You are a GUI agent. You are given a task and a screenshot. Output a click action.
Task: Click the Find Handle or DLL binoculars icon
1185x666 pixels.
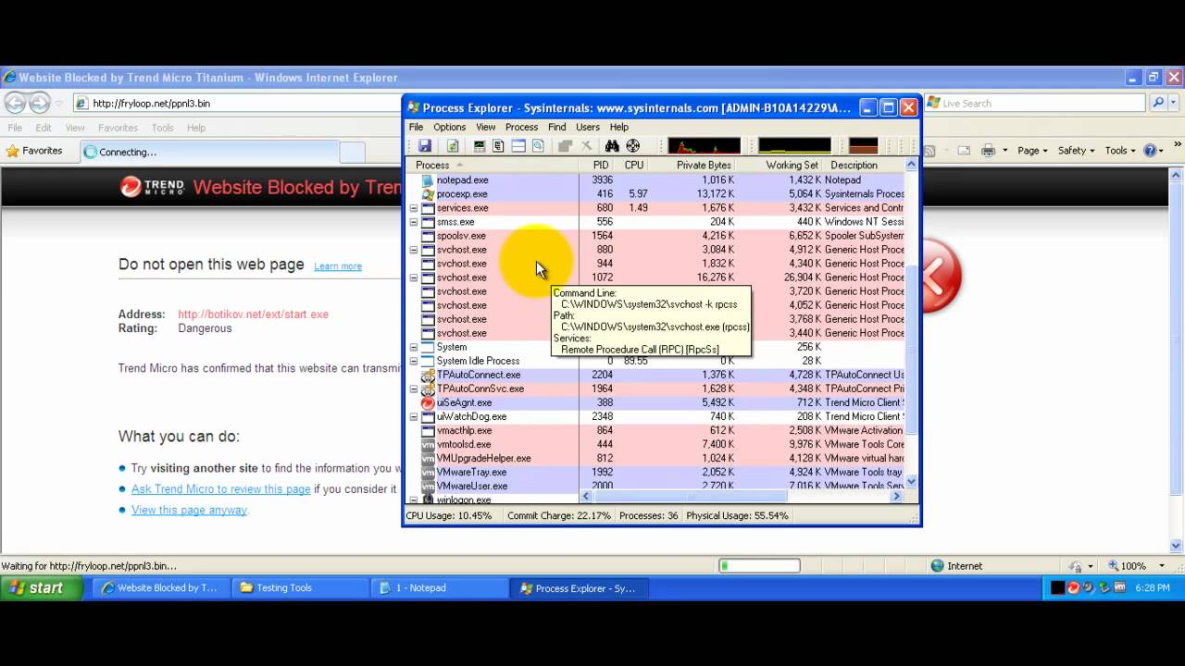(x=612, y=146)
